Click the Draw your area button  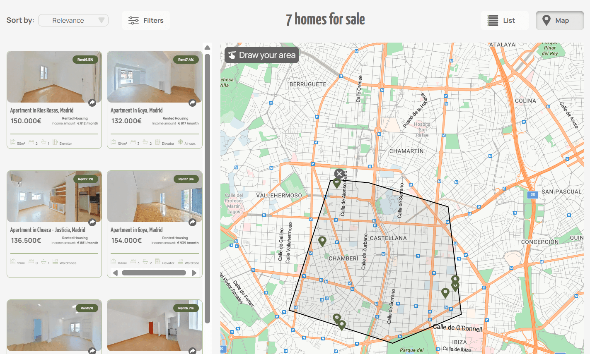coord(262,55)
